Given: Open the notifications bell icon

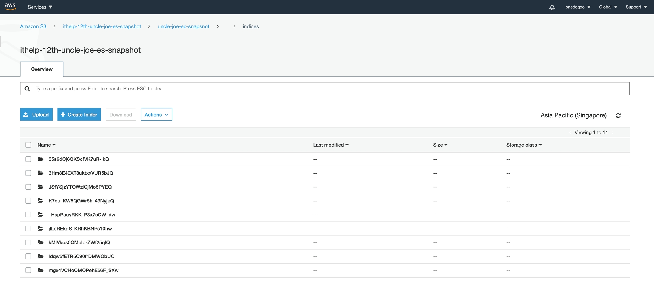Looking at the screenshot, I should (x=552, y=7).
